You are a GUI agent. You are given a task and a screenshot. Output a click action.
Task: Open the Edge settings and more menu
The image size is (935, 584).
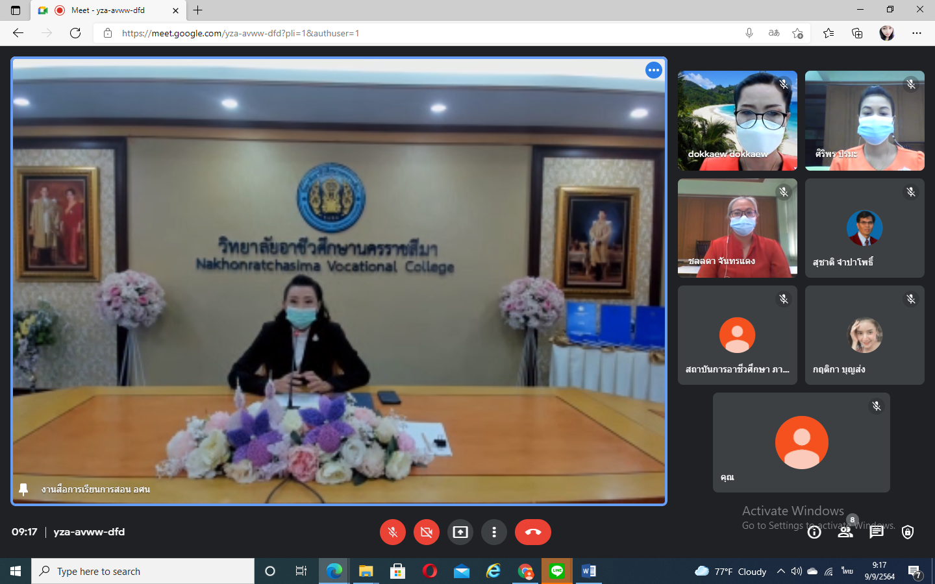pyautogui.click(x=917, y=33)
